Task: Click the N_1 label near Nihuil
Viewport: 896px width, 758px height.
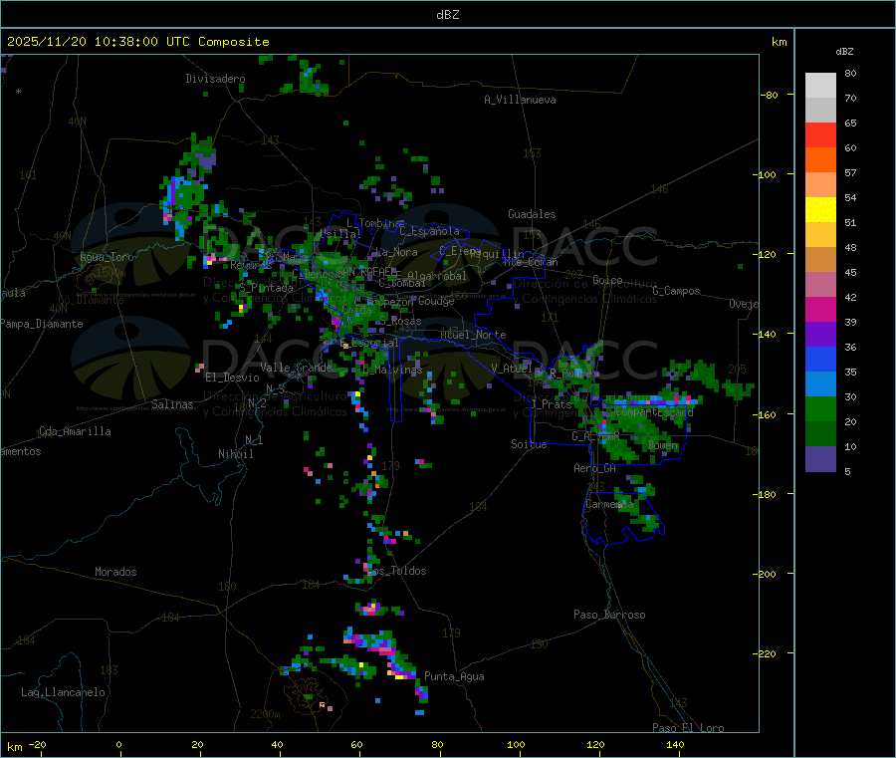Action: [x=254, y=439]
